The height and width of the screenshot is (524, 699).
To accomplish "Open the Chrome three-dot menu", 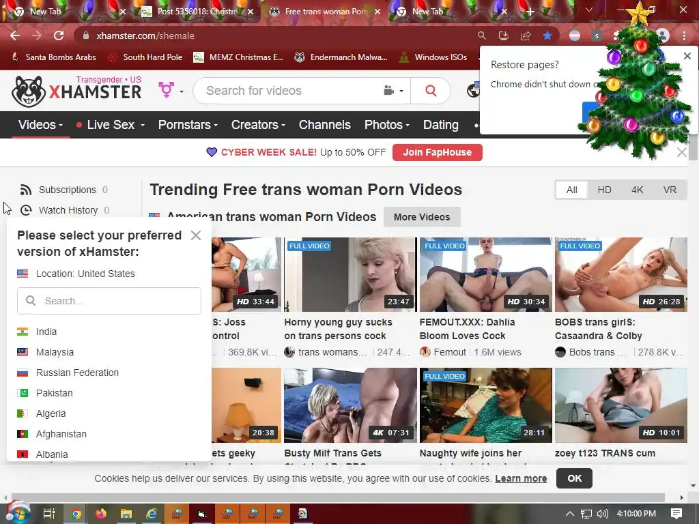I will coord(684,35).
